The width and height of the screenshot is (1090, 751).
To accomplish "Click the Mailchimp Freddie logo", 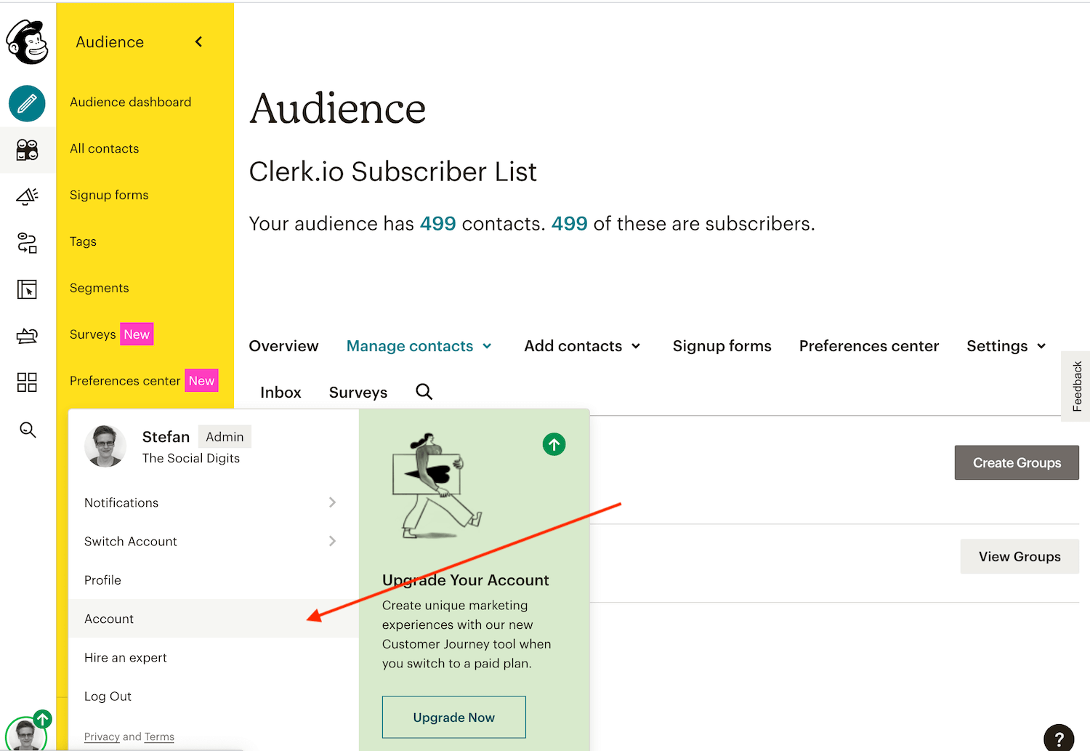I will tap(28, 42).
